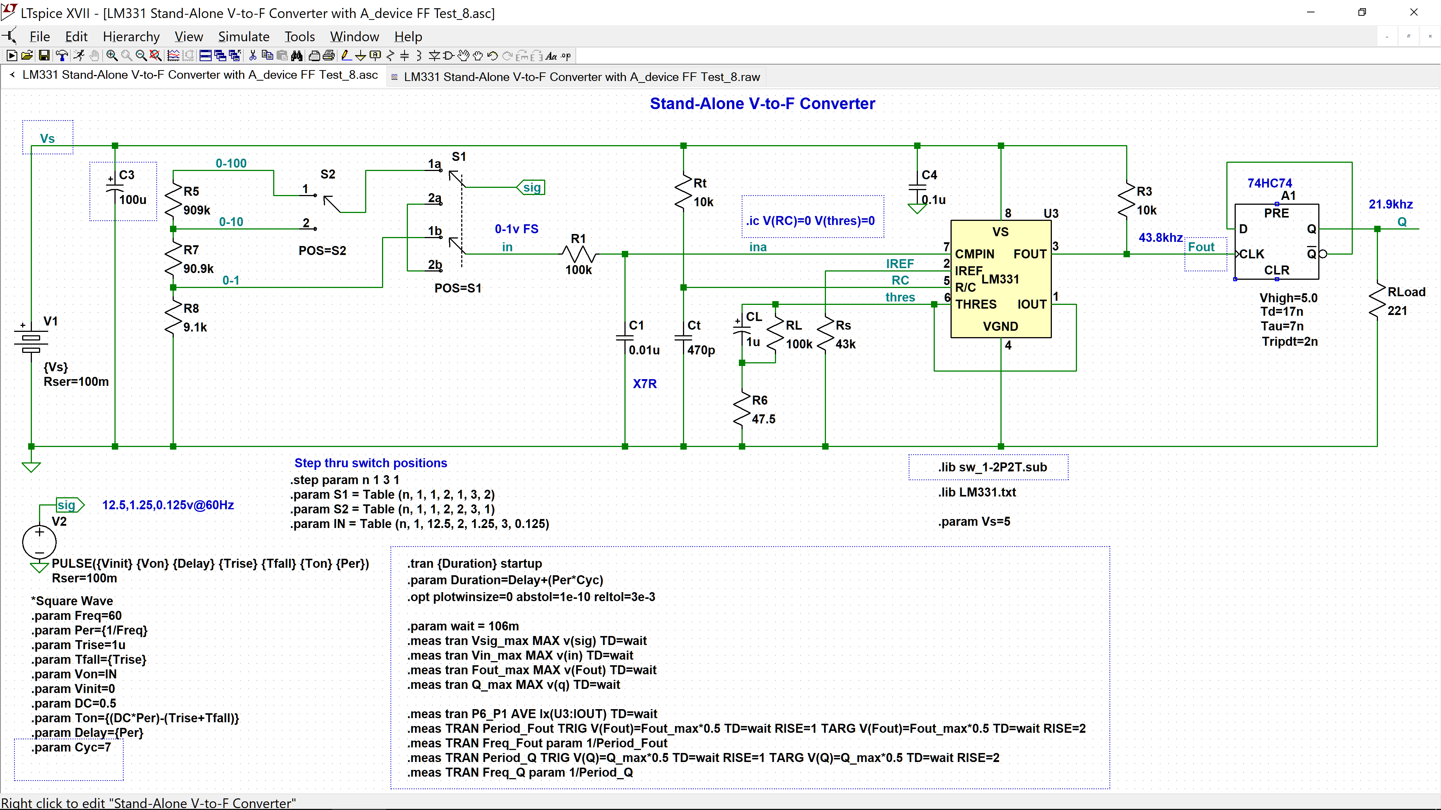Click the 74HC74 flip-flop A1 symbol
Screen dimensions: 1441x810
coord(1277,241)
